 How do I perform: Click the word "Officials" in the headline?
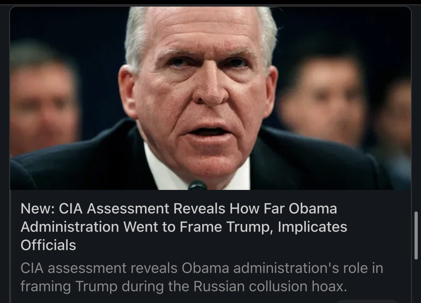pos(48,245)
